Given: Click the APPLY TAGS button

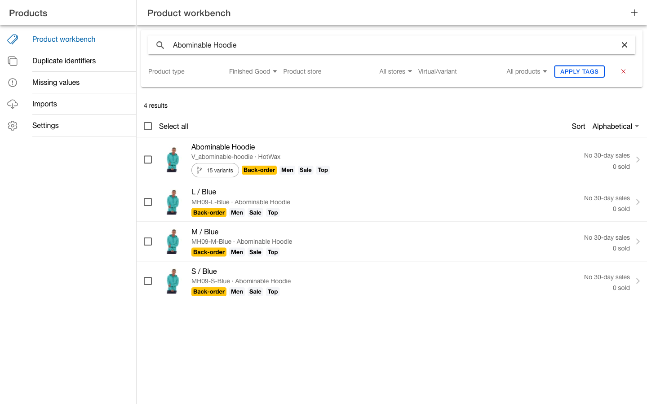Looking at the screenshot, I should pos(579,71).
